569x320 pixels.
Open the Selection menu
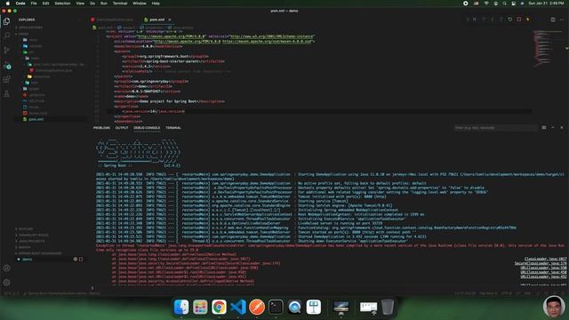[62, 4]
